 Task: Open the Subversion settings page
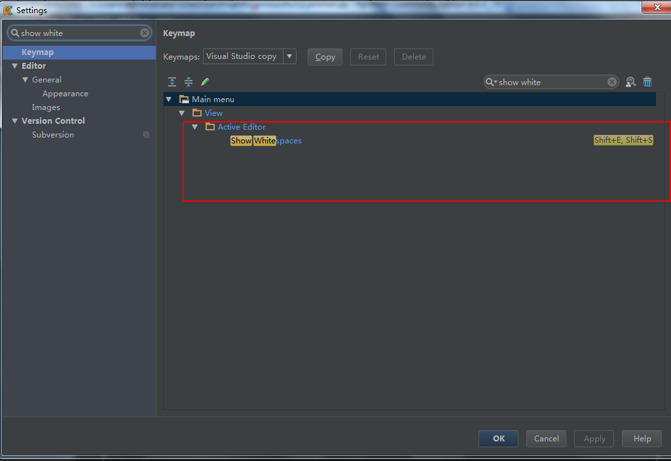53,134
